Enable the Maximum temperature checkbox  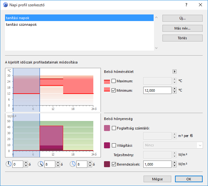[113, 81]
